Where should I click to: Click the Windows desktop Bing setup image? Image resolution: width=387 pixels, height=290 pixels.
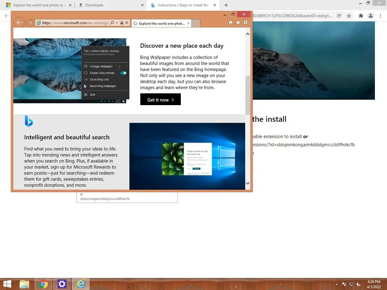pyautogui.click(x=187, y=156)
